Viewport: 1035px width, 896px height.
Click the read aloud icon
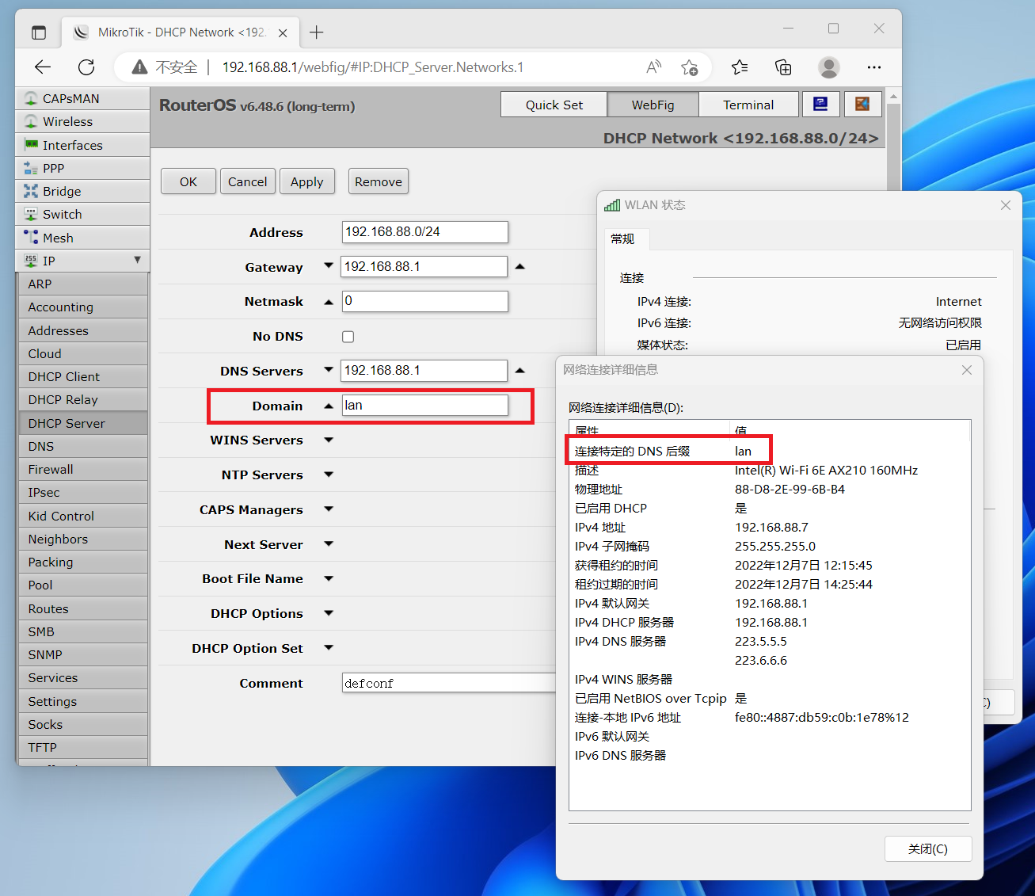click(x=653, y=67)
